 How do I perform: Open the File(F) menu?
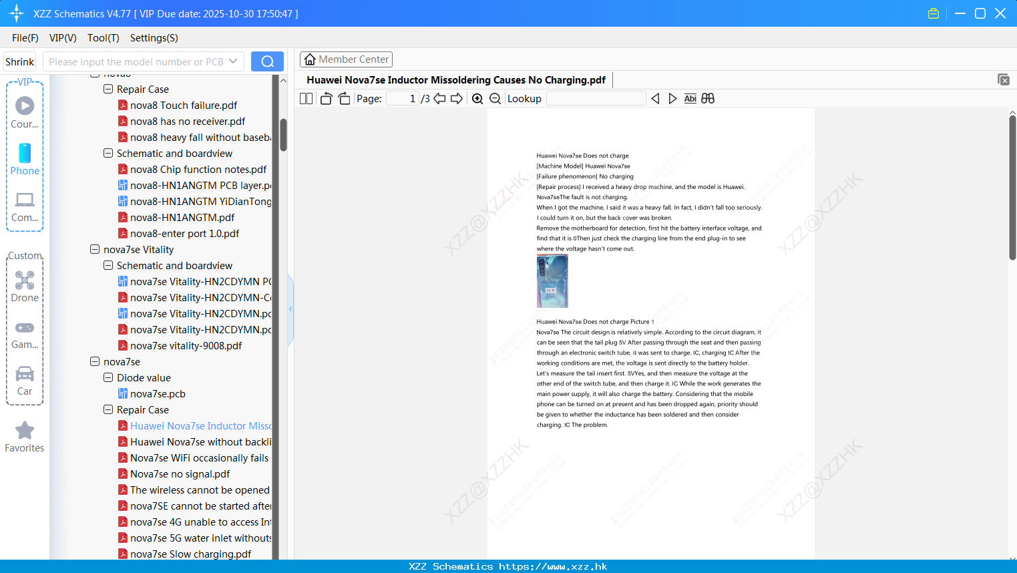(25, 38)
